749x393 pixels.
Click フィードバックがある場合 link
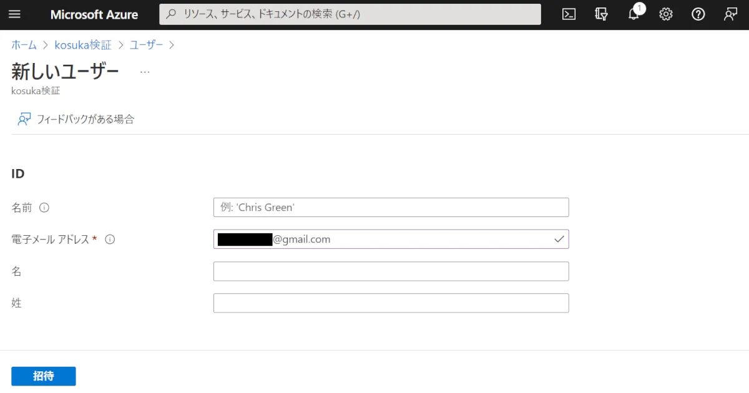pyautogui.click(x=86, y=119)
